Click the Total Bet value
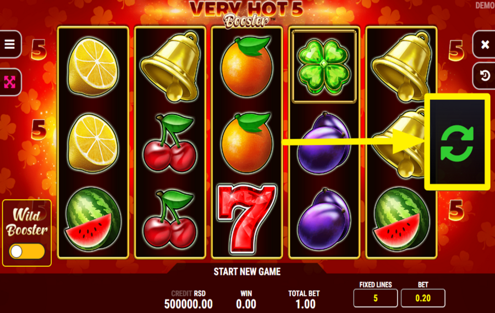This screenshot has width=495, height=313. pyautogui.click(x=305, y=304)
